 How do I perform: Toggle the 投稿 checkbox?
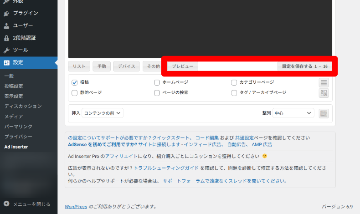pyautogui.click(x=74, y=82)
